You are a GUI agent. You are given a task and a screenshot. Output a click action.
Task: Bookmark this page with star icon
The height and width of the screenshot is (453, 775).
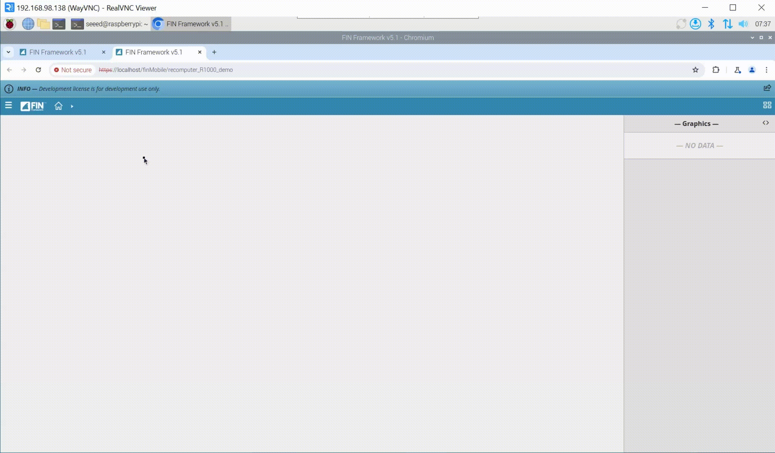695,70
